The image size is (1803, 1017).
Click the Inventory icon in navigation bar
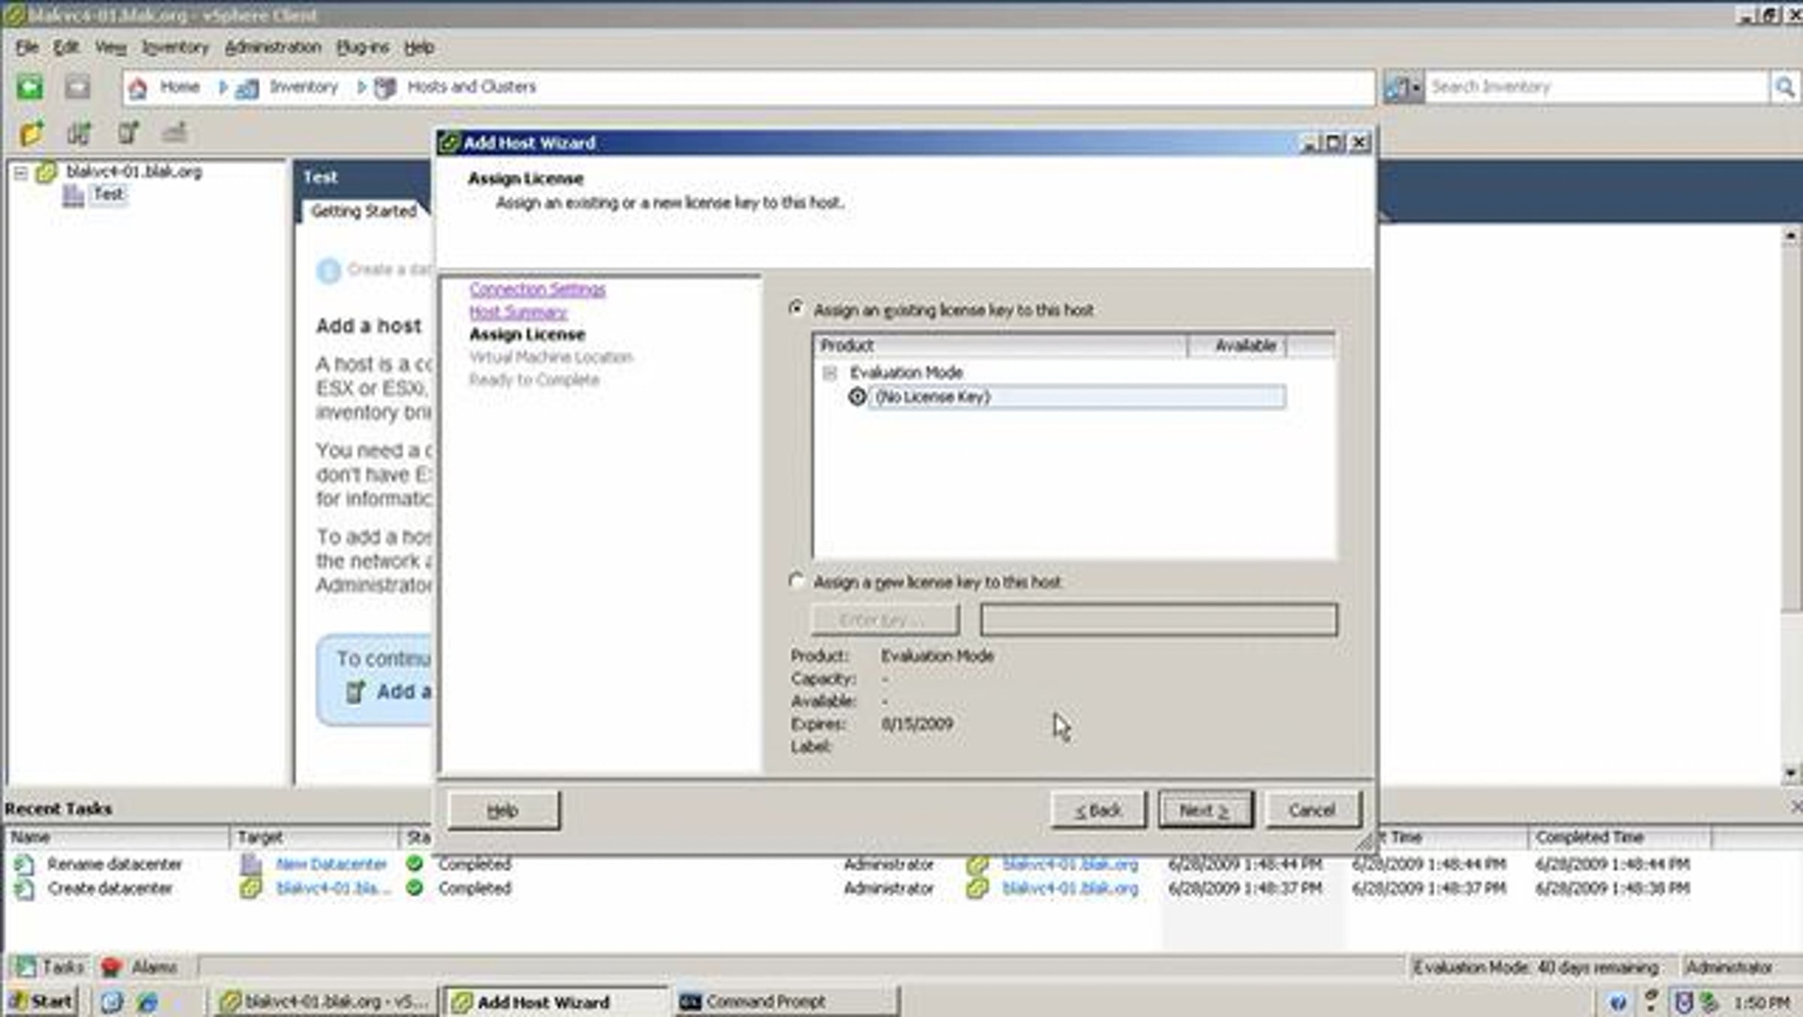tap(247, 89)
